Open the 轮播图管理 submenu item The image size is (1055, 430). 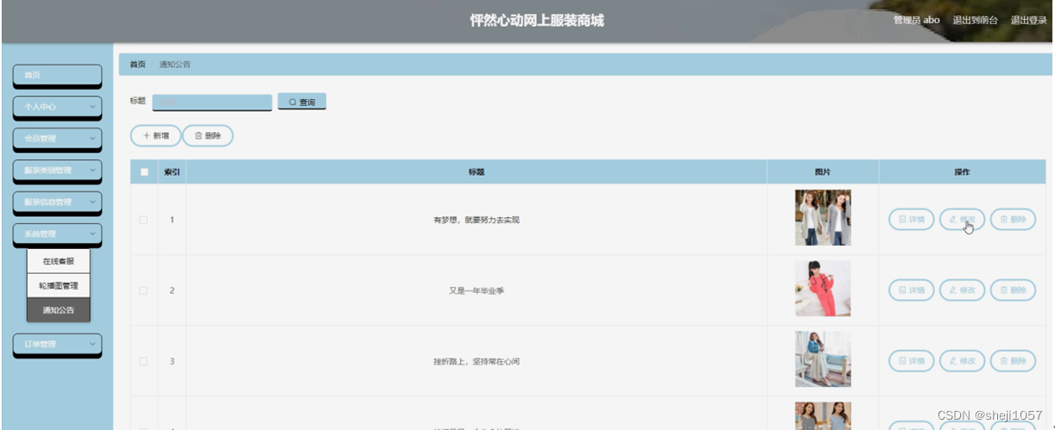(59, 285)
